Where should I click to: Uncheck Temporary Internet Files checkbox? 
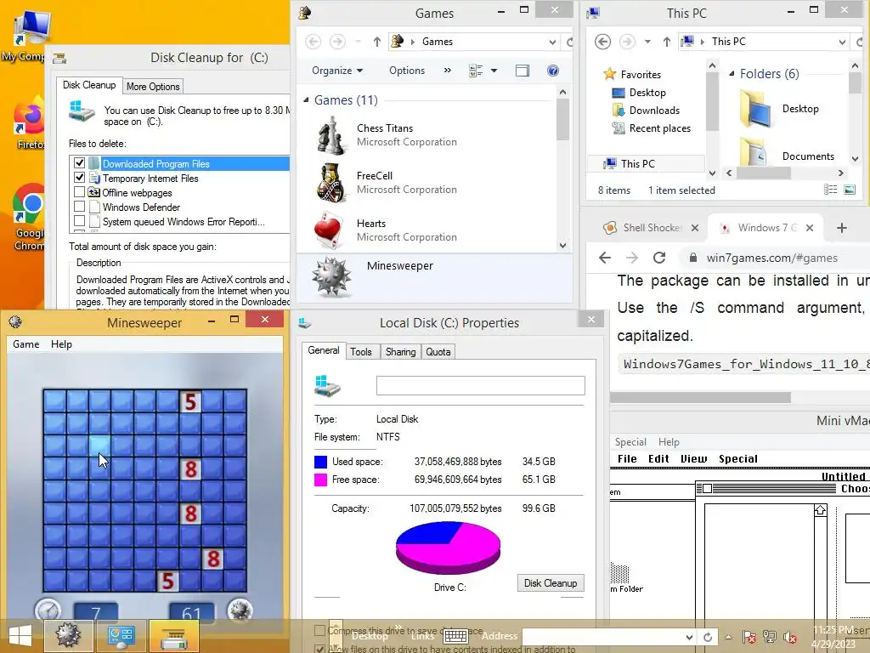coord(79,178)
